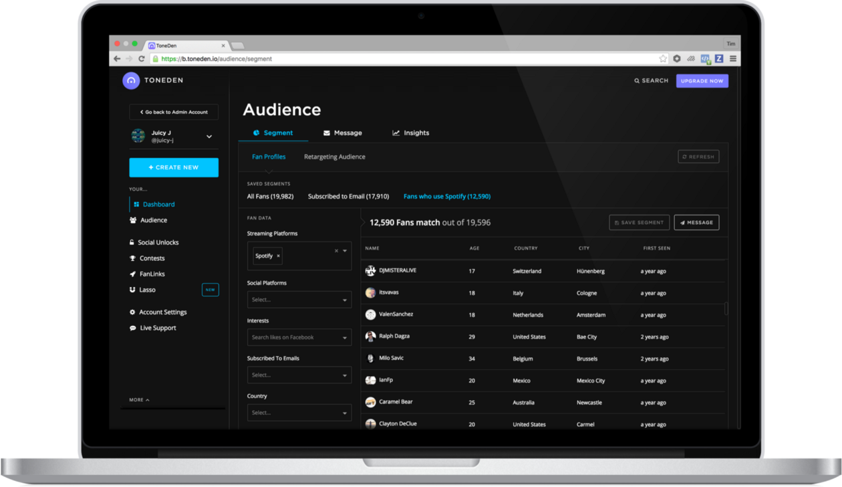This screenshot has height=487, width=842.
Task: Open Ralph Dagza avatar thumbnail
Action: [x=370, y=336]
